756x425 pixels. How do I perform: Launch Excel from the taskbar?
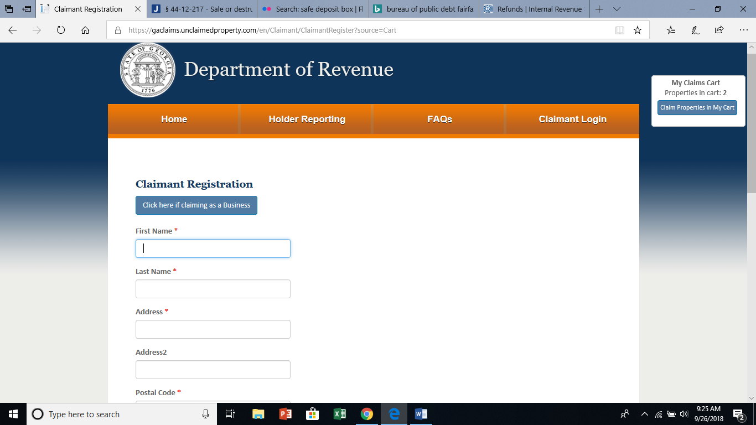(339, 414)
